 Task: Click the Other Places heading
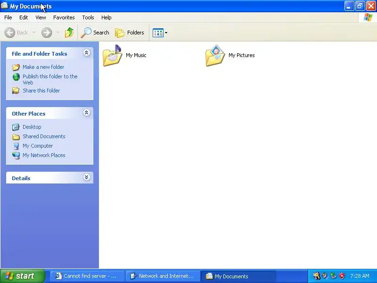click(x=29, y=114)
